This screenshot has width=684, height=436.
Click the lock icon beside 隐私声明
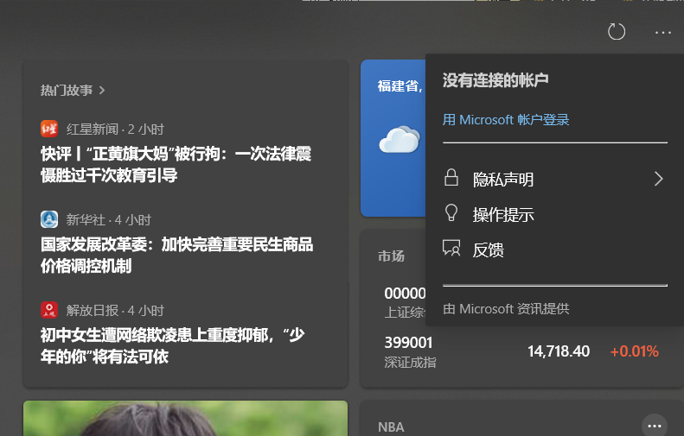pyautogui.click(x=451, y=179)
